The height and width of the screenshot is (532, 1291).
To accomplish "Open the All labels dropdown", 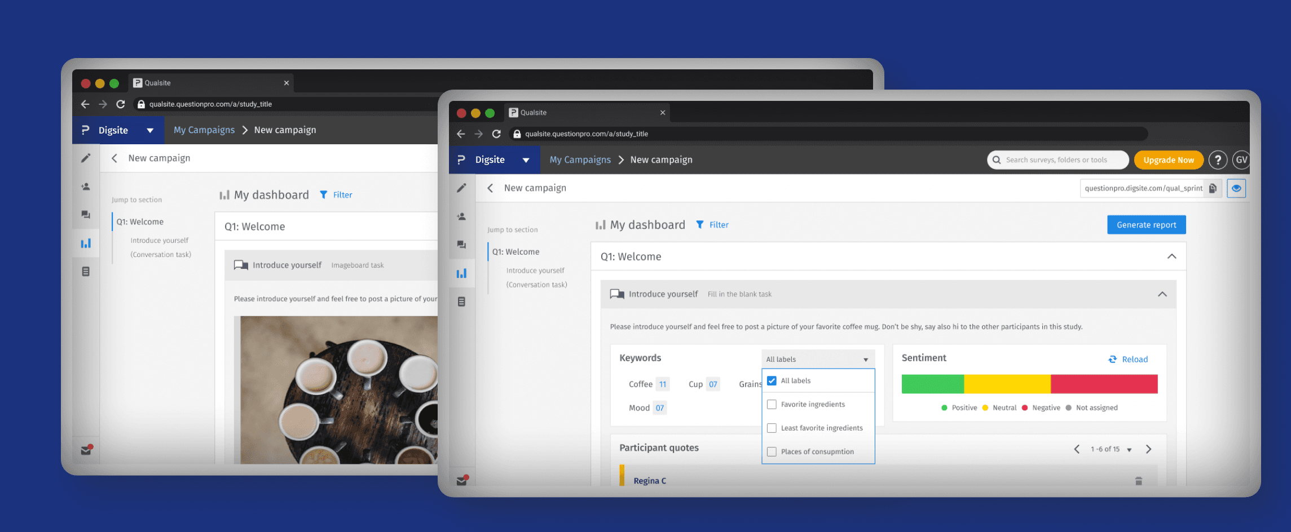I will pos(817,360).
